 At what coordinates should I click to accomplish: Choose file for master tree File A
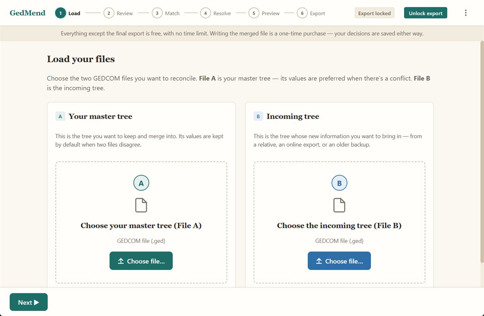(141, 261)
